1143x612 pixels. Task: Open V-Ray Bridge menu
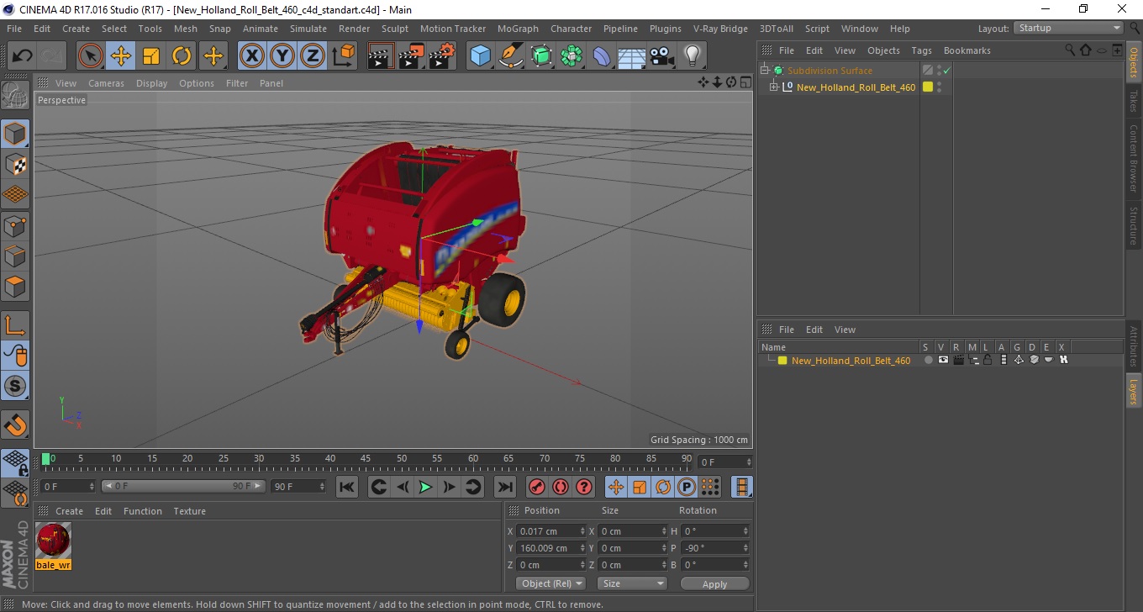pyautogui.click(x=720, y=29)
